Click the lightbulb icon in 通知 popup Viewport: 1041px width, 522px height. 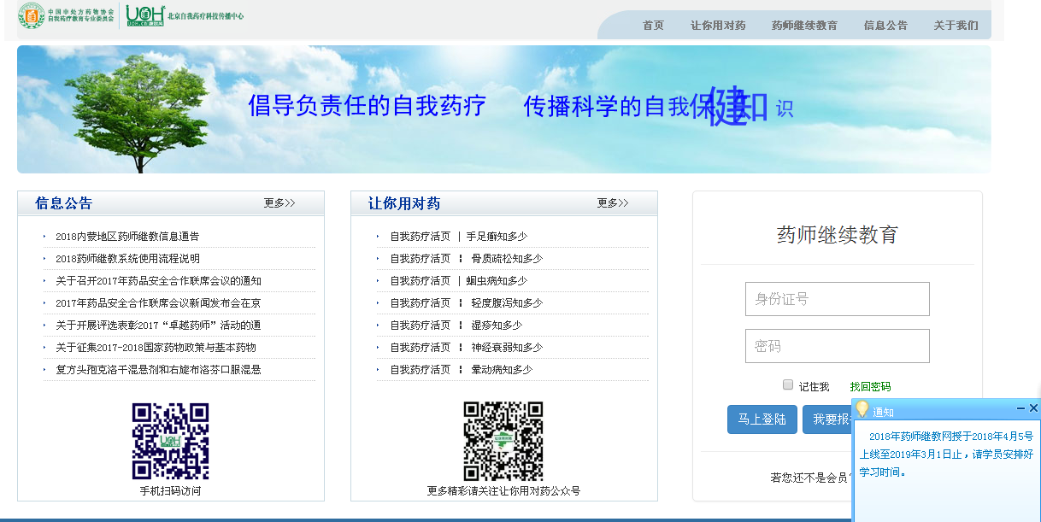(x=862, y=410)
